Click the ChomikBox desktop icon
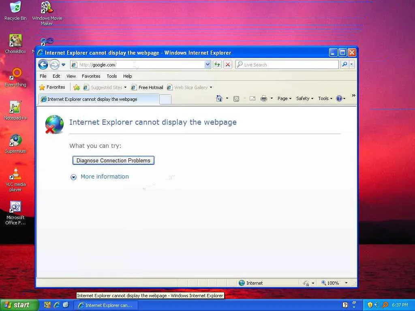This screenshot has height=311, width=415. click(15, 44)
